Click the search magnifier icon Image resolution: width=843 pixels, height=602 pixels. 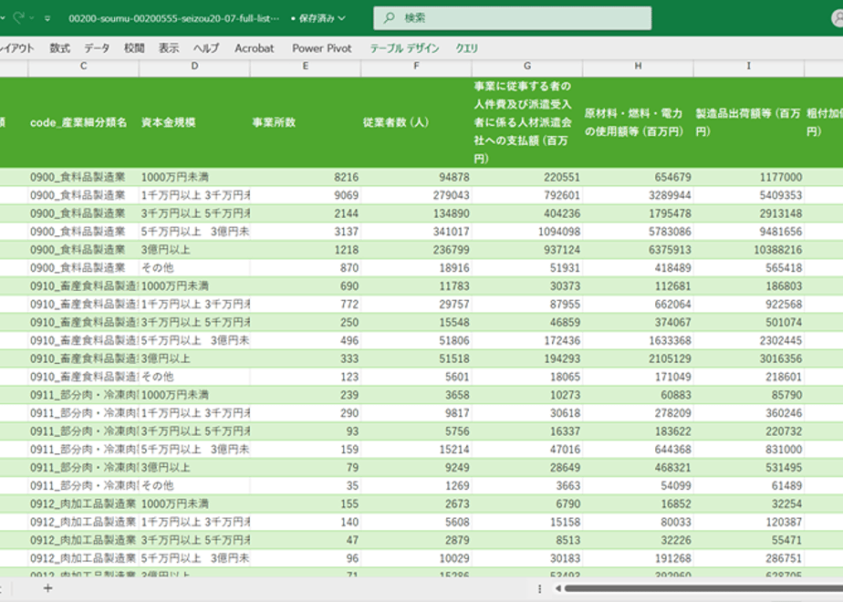pos(389,18)
